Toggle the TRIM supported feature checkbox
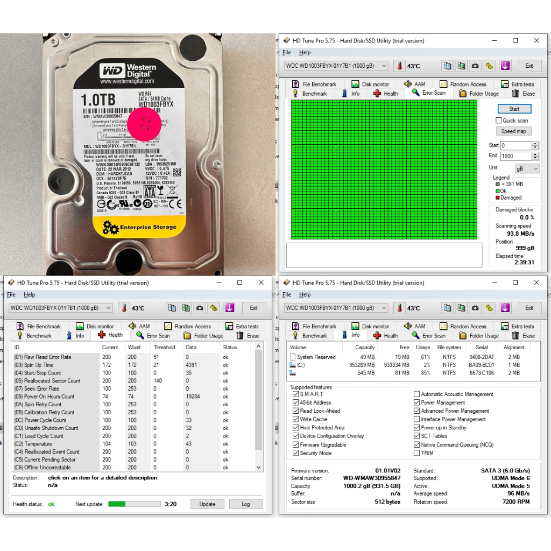 (416, 453)
